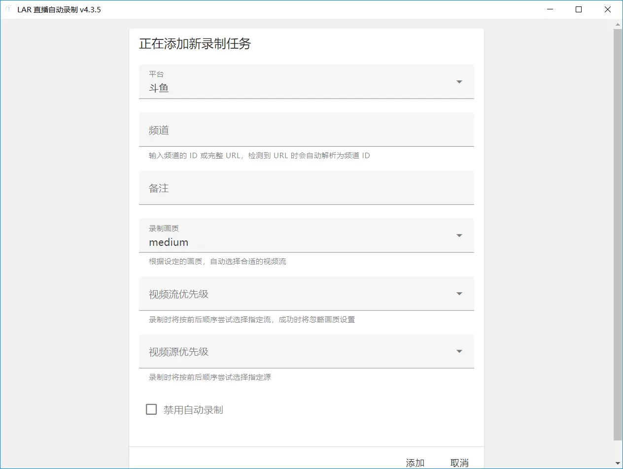Click the scrollbar up arrow
This screenshot has height=469, width=623.
[619, 23]
